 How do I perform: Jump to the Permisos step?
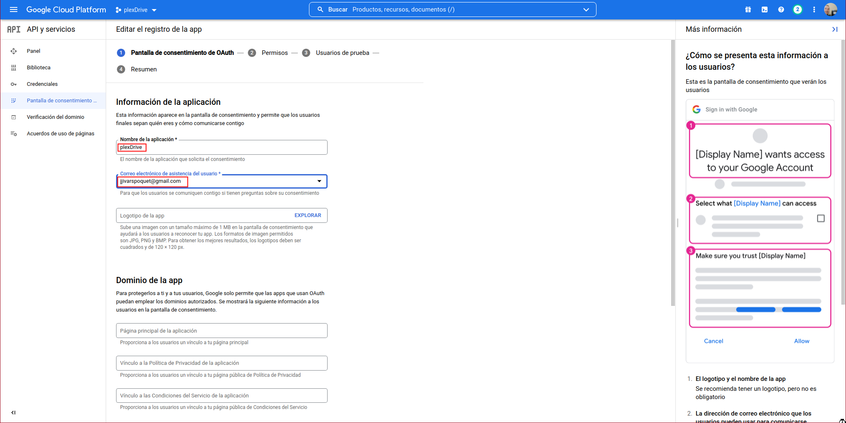274,53
